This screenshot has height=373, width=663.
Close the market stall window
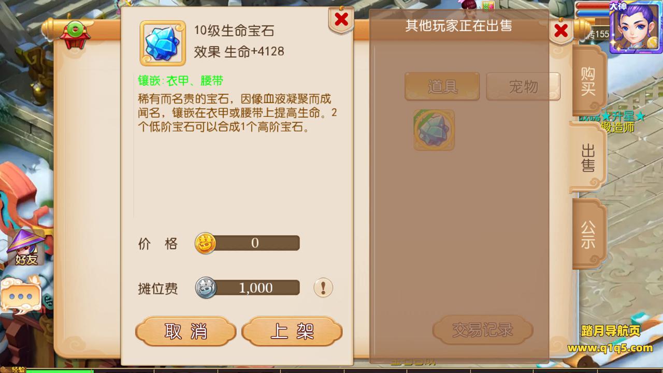click(561, 31)
